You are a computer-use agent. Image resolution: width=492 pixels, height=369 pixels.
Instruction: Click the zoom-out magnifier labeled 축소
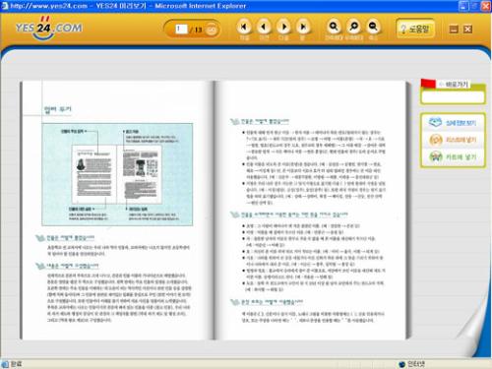[373, 27]
